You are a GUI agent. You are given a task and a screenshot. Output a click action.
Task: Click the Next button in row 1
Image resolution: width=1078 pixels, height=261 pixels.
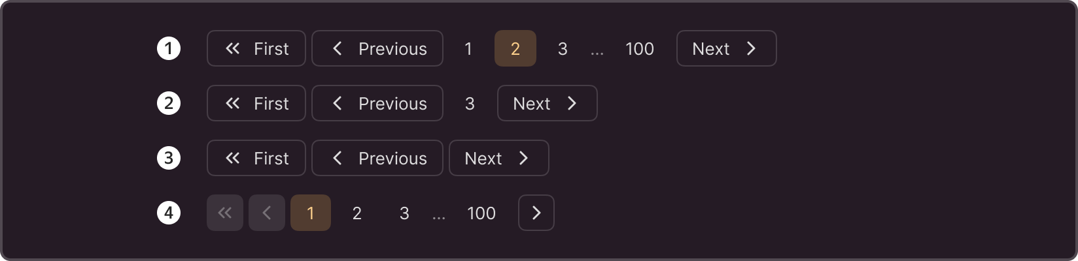point(727,48)
